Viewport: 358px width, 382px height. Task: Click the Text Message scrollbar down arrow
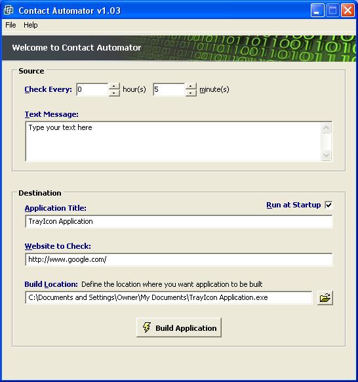(326, 155)
